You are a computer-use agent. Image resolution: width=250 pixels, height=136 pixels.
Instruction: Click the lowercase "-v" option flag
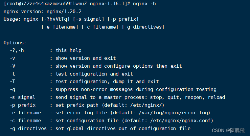pyautogui.click(x=12, y=58)
